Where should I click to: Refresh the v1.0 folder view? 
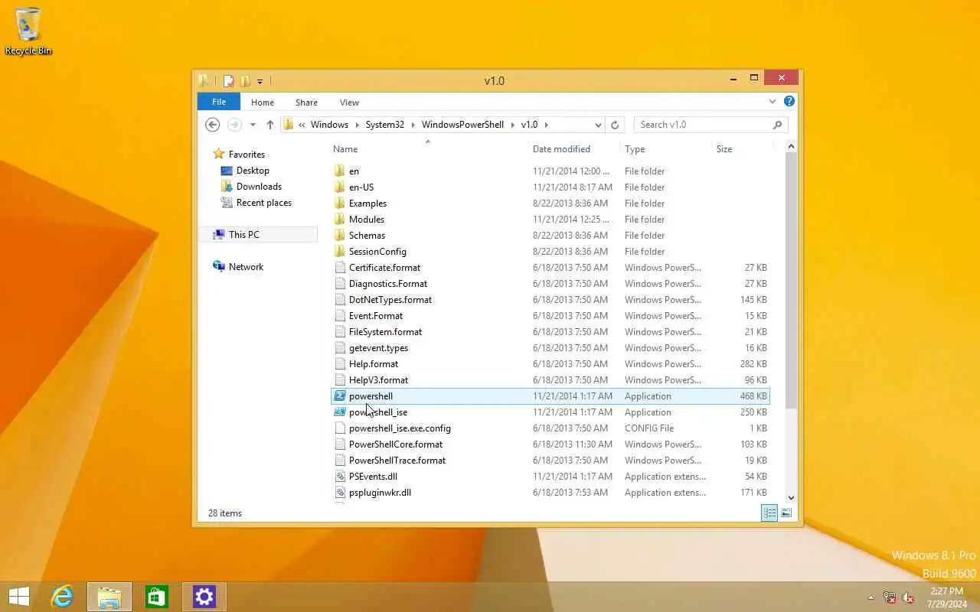(x=615, y=125)
